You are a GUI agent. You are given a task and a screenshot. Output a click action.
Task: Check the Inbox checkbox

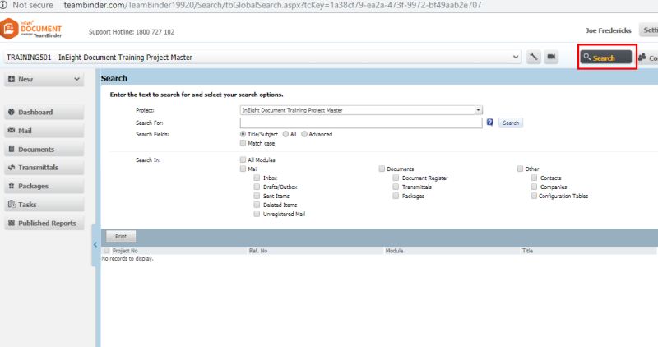tap(257, 178)
